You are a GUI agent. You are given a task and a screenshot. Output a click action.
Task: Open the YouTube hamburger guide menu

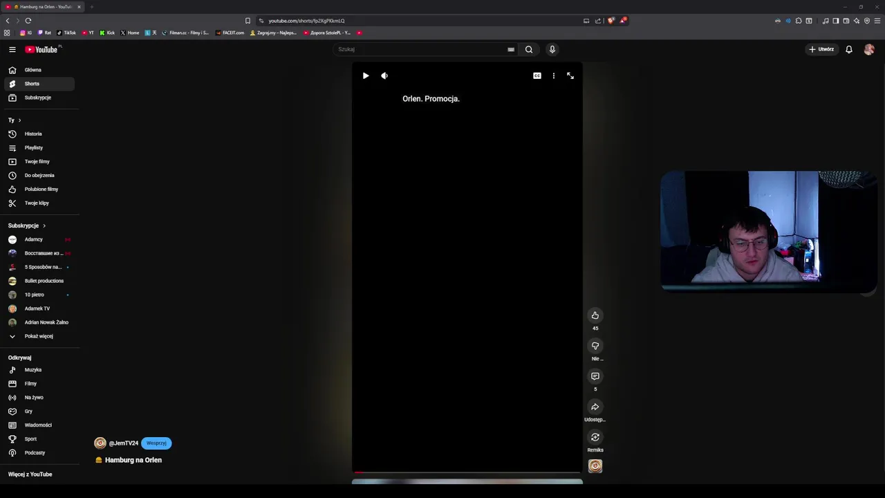click(12, 49)
